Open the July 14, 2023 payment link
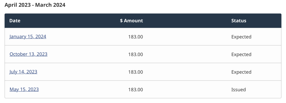 click(23, 72)
